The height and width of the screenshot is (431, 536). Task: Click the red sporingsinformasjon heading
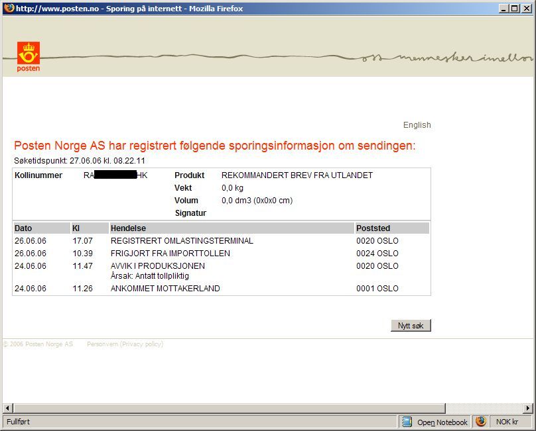[x=215, y=146]
